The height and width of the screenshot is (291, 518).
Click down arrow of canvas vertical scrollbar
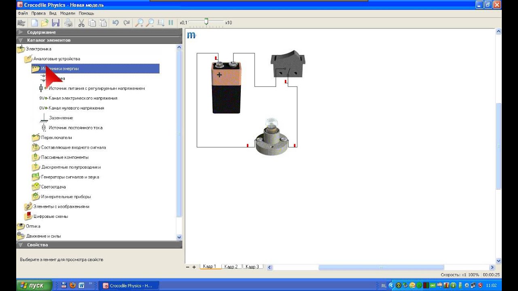click(499, 261)
